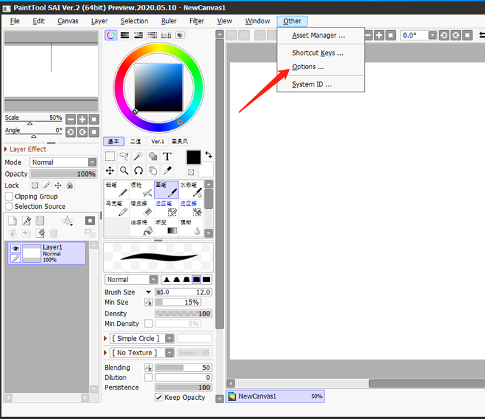Toggle Clipping Group checkbox
This screenshot has height=419, width=485.
coord(10,196)
